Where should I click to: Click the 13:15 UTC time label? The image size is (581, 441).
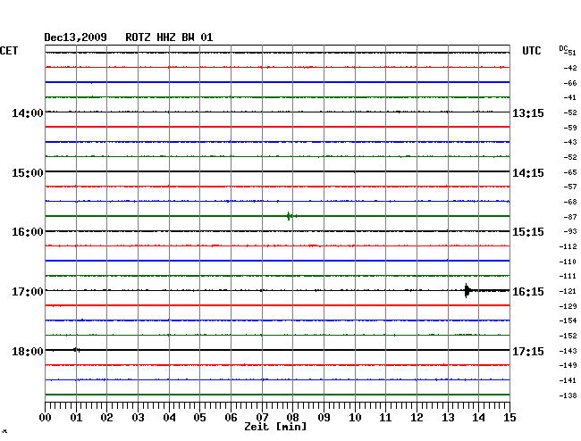click(x=528, y=112)
